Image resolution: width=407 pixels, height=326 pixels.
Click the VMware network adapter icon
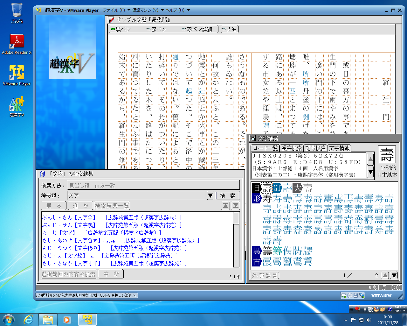pos(362,295)
